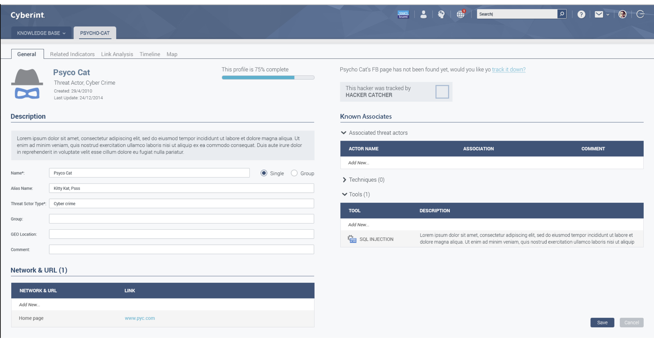Viewport: 654px width, 342px height.
Task: Open the user profile person icon
Action: click(x=423, y=14)
